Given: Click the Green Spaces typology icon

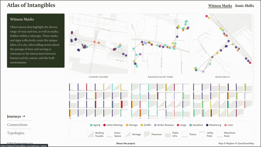Looking at the screenshot, I should [x=110, y=134].
